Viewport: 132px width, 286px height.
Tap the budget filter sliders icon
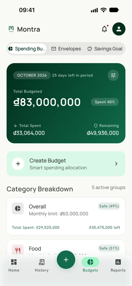(x=113, y=75)
